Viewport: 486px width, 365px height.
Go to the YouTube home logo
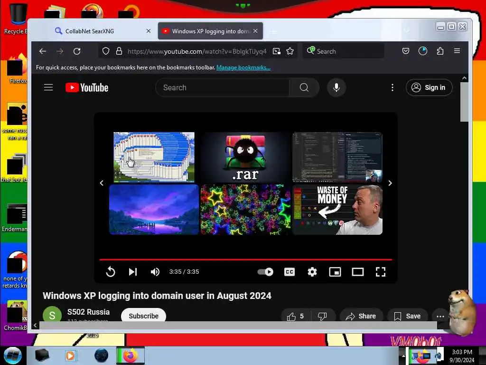[87, 87]
